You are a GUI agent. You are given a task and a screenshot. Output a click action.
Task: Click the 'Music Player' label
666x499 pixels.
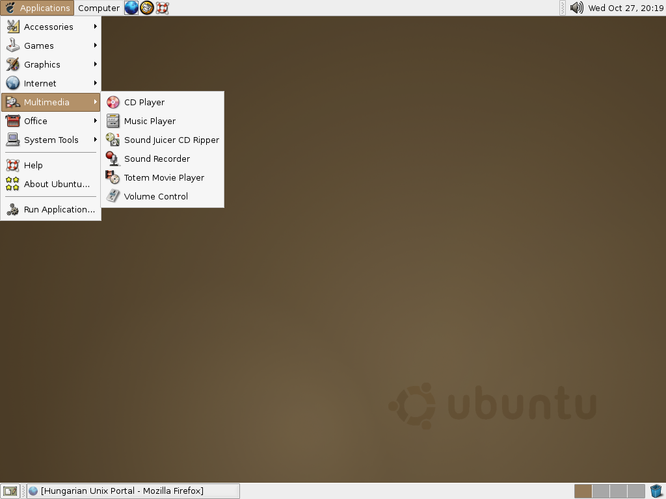150,122
